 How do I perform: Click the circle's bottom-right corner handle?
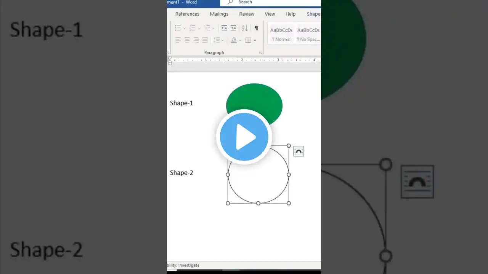point(289,203)
